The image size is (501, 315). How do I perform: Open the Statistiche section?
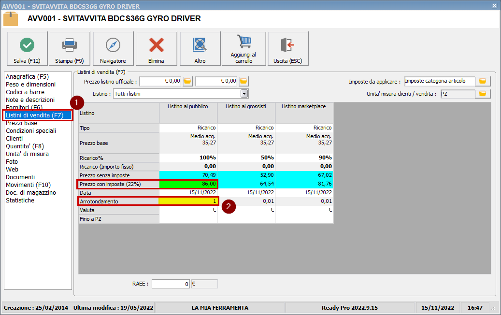[20, 200]
